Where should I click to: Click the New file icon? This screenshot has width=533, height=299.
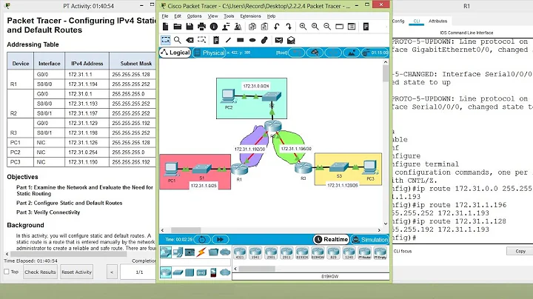pyautogui.click(x=166, y=27)
